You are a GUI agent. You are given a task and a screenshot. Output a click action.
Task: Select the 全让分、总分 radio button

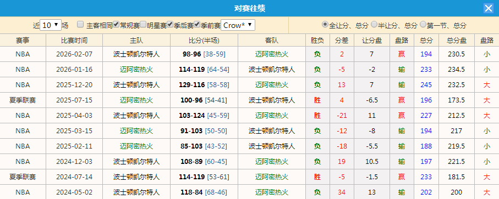(325, 25)
